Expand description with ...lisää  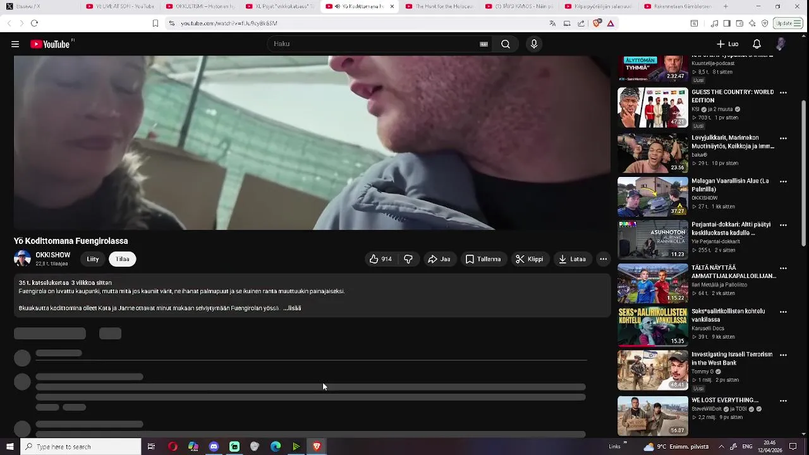(x=292, y=308)
